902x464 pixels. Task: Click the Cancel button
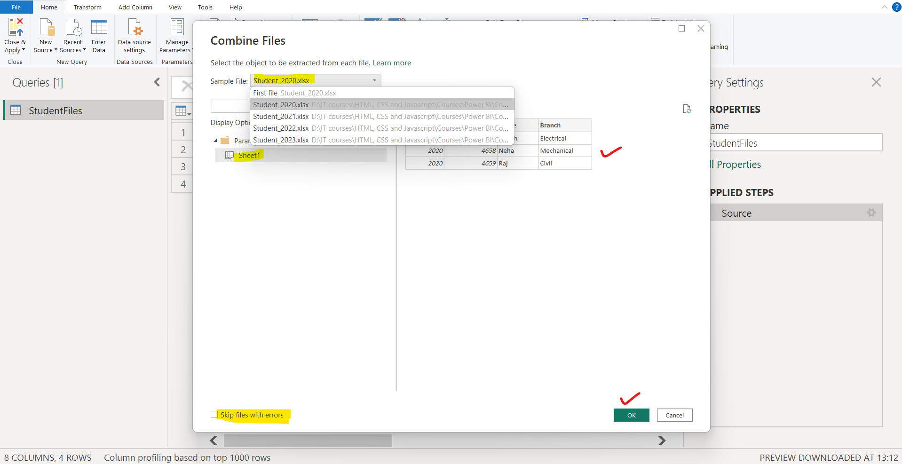tap(674, 415)
